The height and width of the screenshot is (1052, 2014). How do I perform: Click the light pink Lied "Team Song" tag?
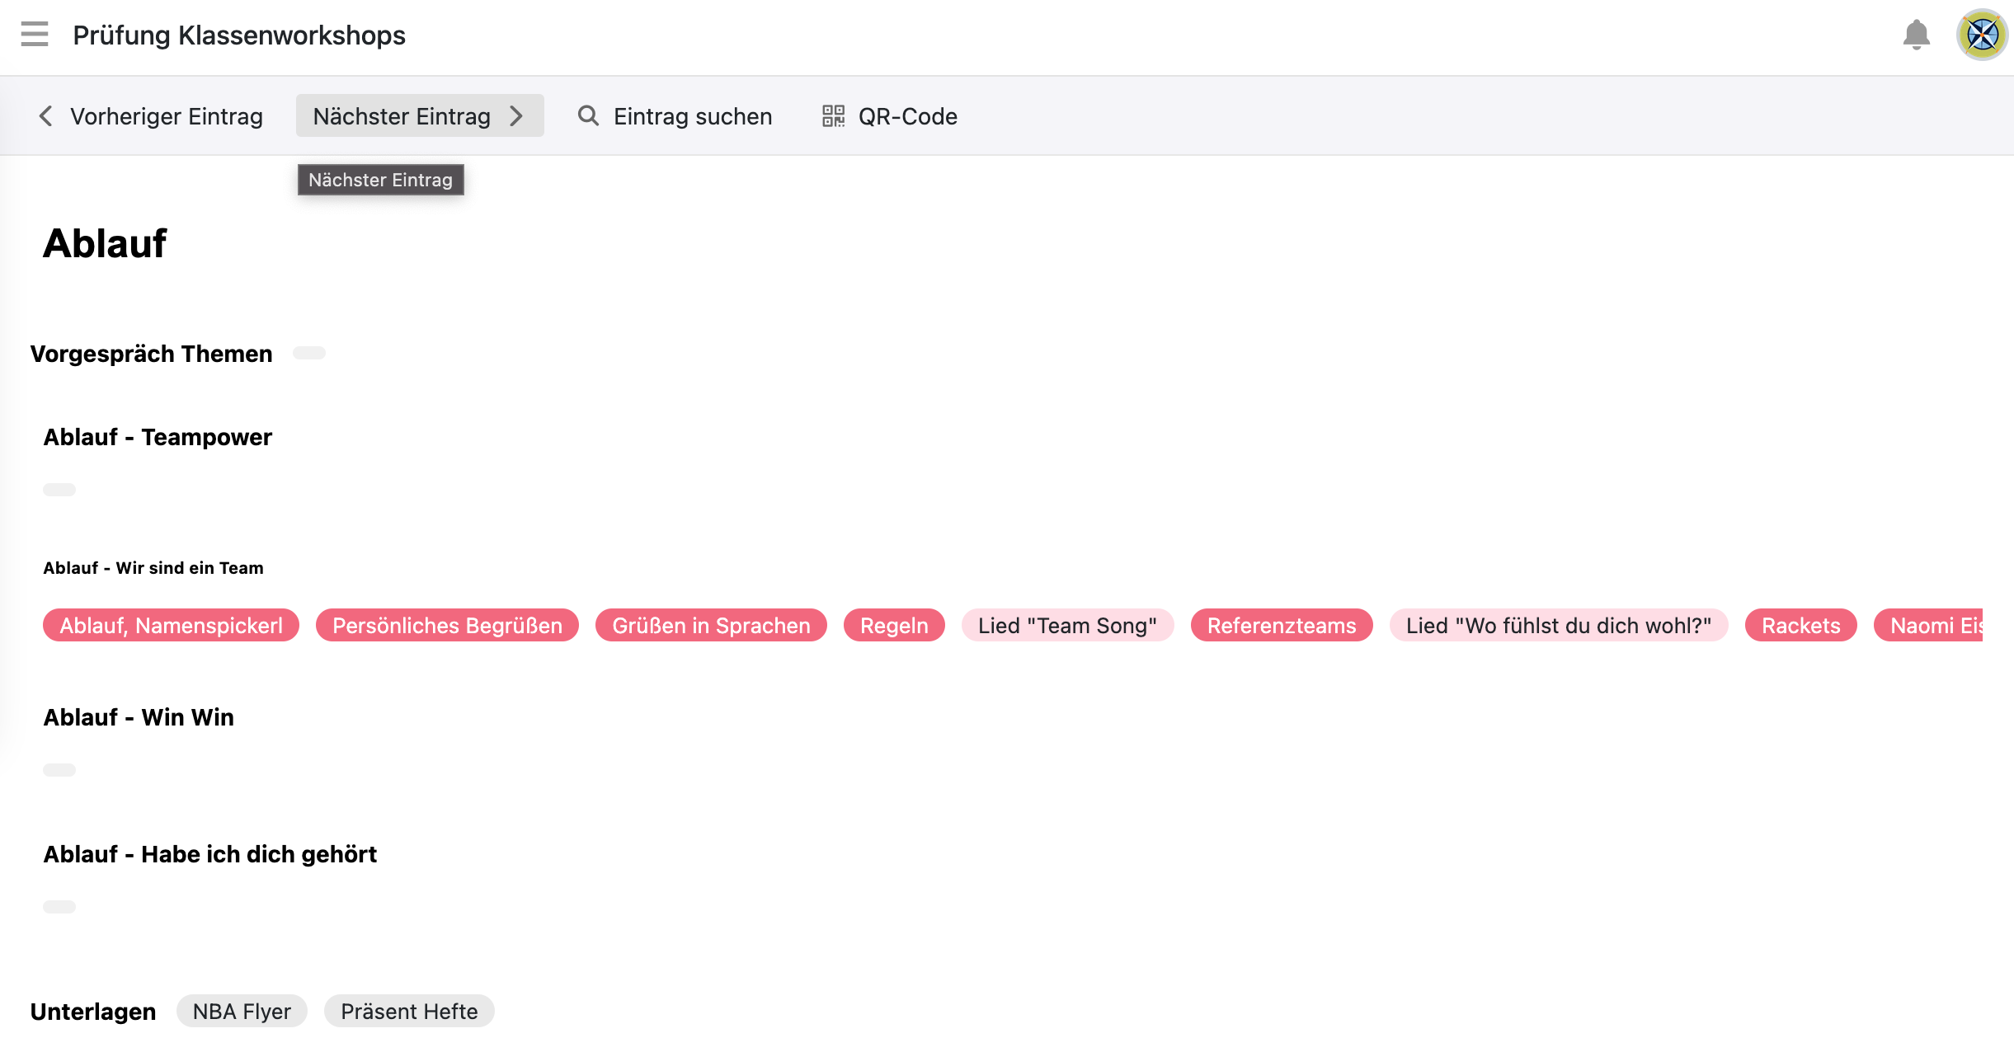[1067, 626]
